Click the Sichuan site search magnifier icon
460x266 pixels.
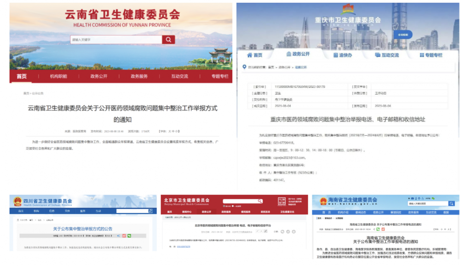tap(150, 211)
